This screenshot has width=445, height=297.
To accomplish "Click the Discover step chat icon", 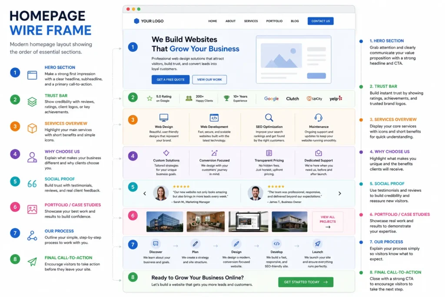I will pyautogui.click(x=156, y=244).
